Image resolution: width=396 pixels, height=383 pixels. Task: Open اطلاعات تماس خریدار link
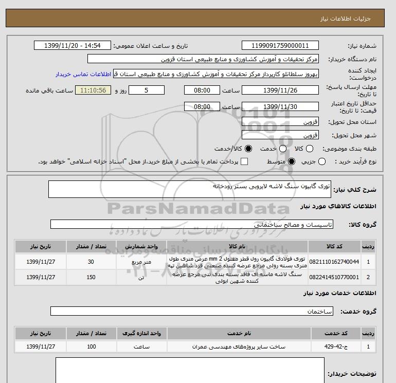pos(83,74)
